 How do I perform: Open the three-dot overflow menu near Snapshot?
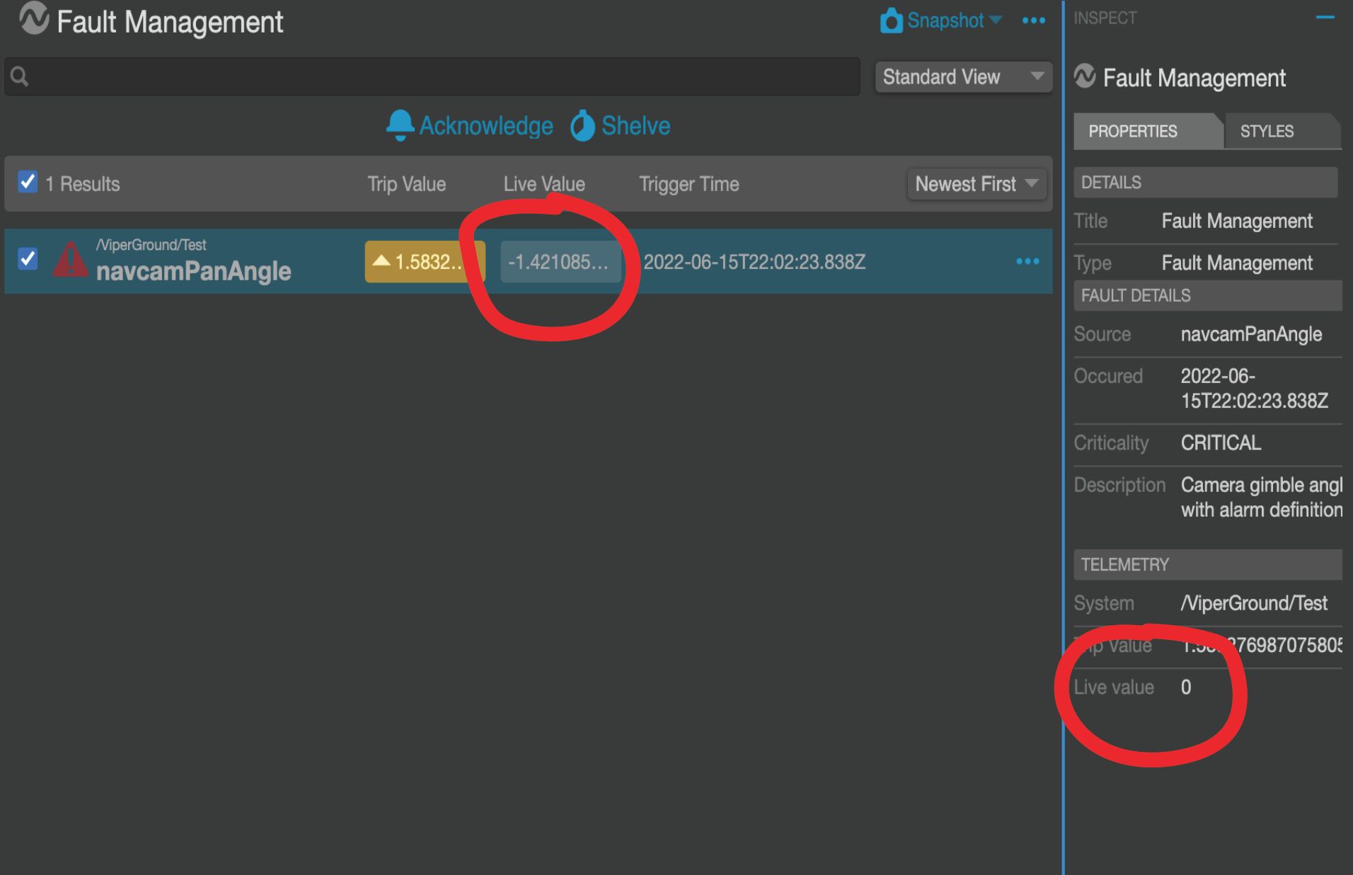pos(1034,21)
